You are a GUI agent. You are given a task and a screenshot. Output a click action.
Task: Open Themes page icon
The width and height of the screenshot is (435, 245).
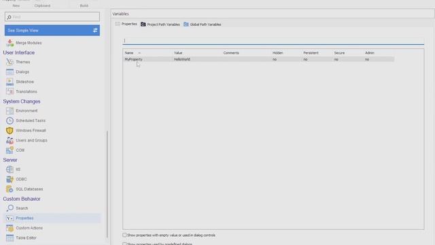(x=10, y=62)
